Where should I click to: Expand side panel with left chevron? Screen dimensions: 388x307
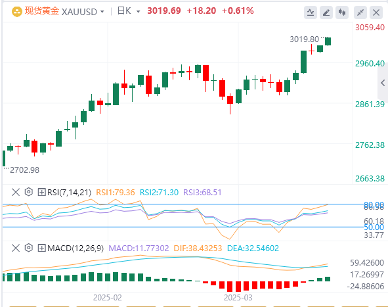point(383,83)
